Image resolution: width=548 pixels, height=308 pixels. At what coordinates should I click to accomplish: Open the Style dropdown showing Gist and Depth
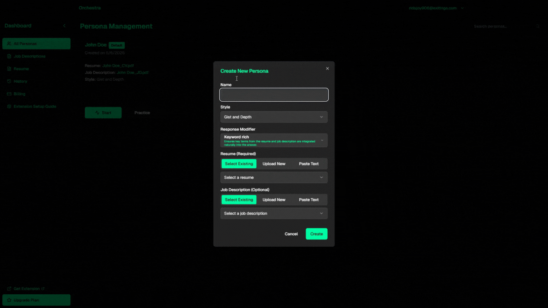tap(274, 117)
